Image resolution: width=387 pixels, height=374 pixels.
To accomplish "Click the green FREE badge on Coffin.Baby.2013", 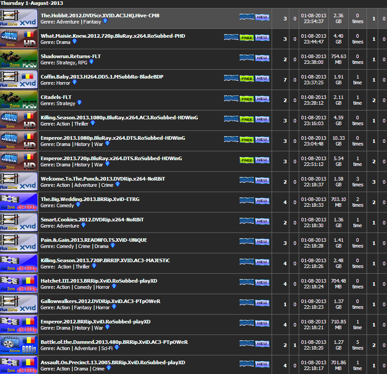I will coord(247,79).
